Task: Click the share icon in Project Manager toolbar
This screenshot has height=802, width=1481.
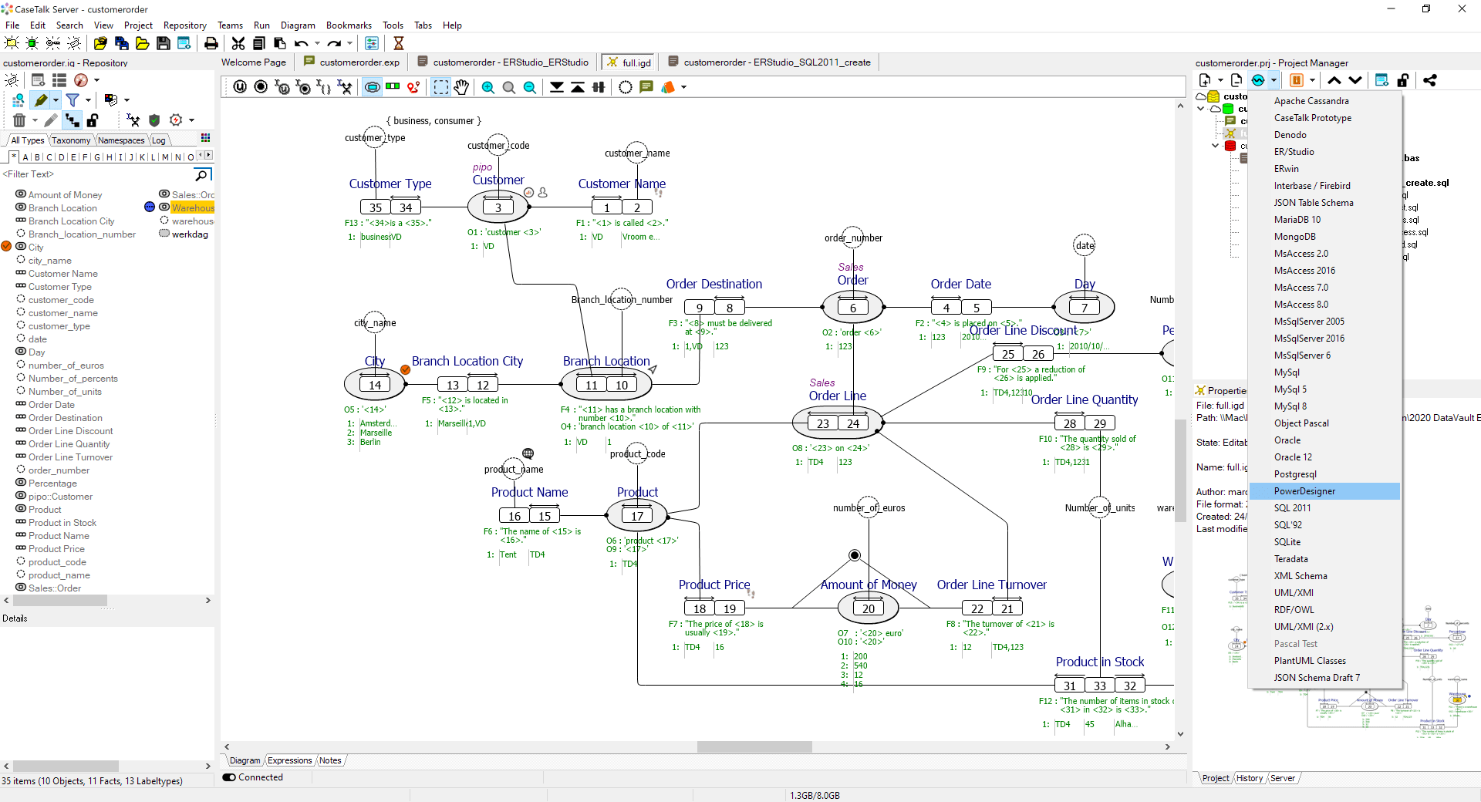Action: point(1429,80)
